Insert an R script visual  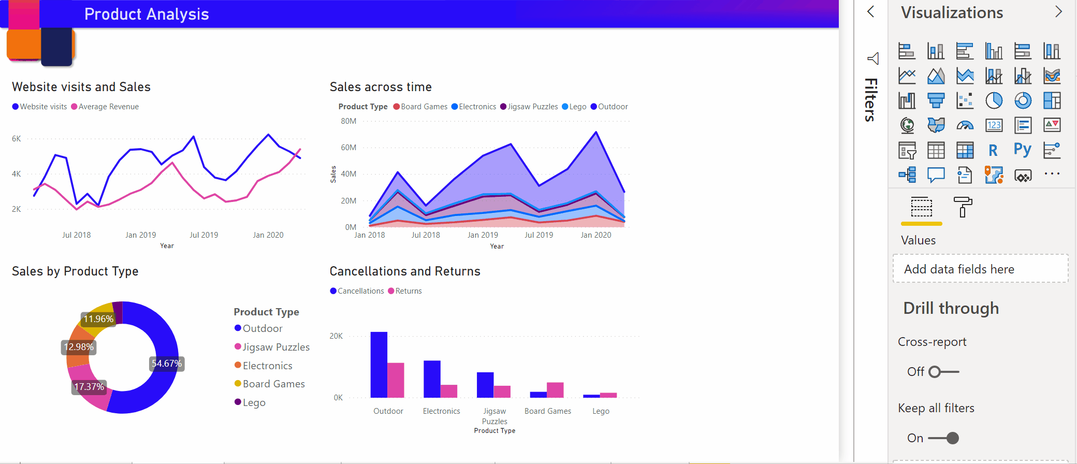pos(993,150)
